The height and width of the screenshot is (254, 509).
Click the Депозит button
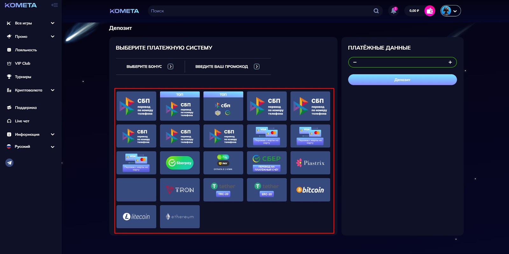click(x=402, y=80)
